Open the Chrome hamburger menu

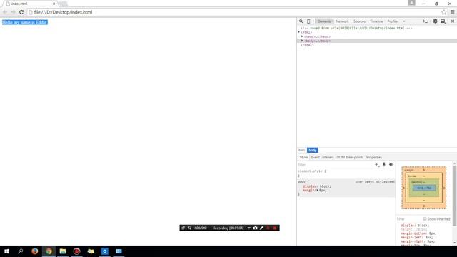(x=452, y=12)
